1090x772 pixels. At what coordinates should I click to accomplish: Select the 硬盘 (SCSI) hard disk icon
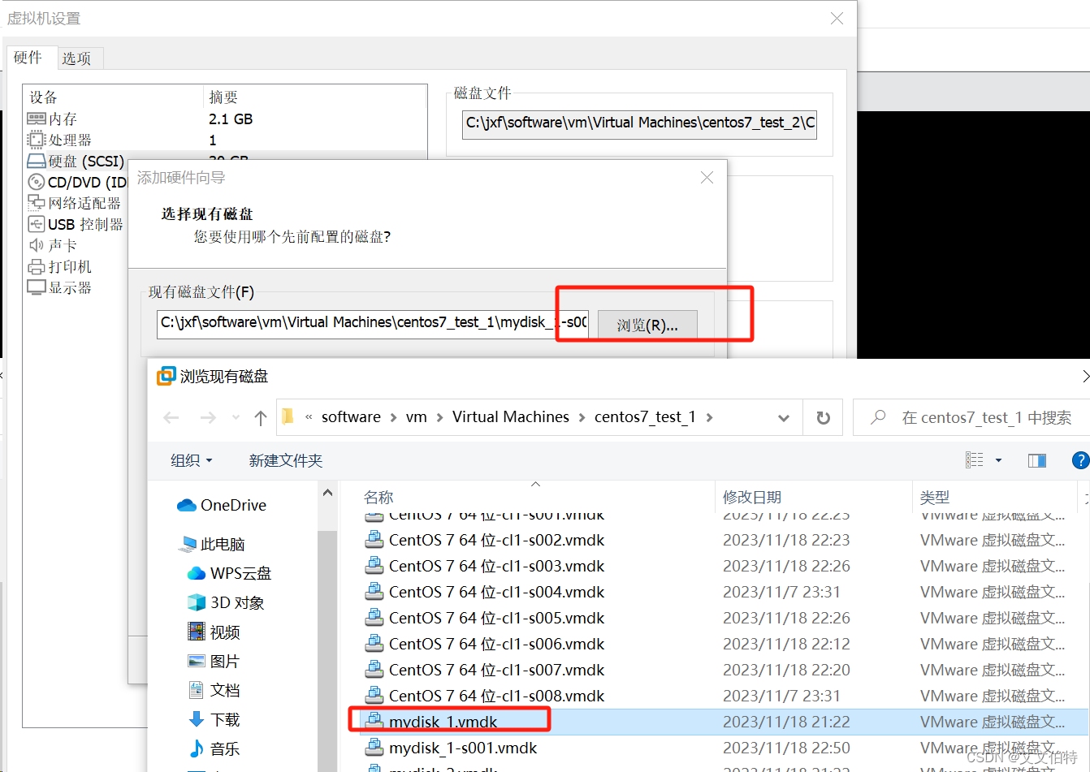(x=37, y=161)
